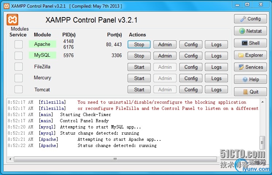
Task: Start the Tomcat module
Action: click(139, 90)
